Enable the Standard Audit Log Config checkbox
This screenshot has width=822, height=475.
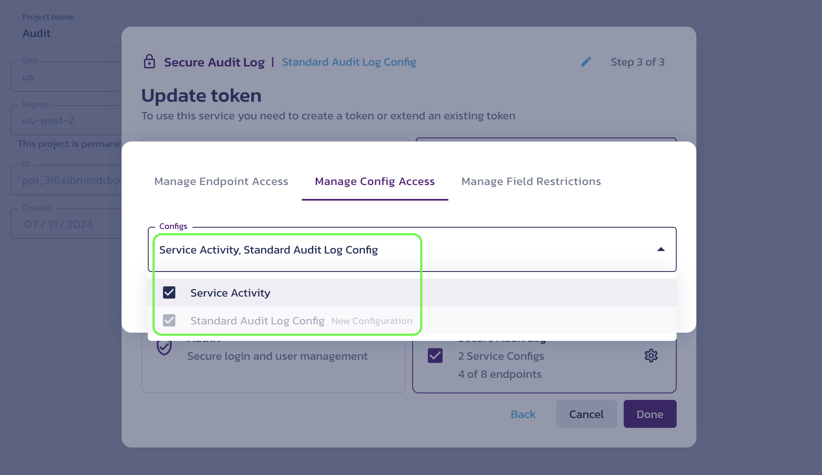(169, 321)
